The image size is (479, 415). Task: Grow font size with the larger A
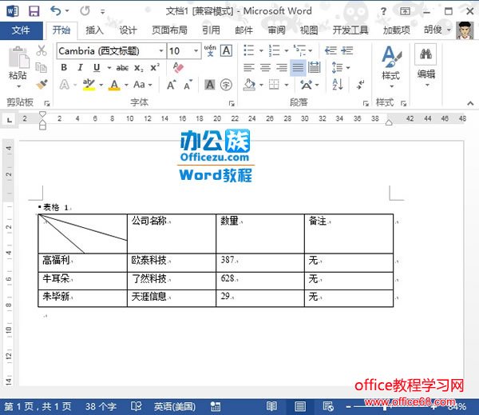[172, 85]
